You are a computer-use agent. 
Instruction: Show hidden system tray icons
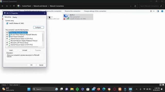[137, 89]
